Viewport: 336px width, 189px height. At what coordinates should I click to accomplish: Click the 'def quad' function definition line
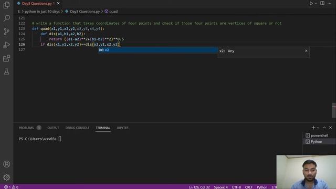(x=68, y=28)
